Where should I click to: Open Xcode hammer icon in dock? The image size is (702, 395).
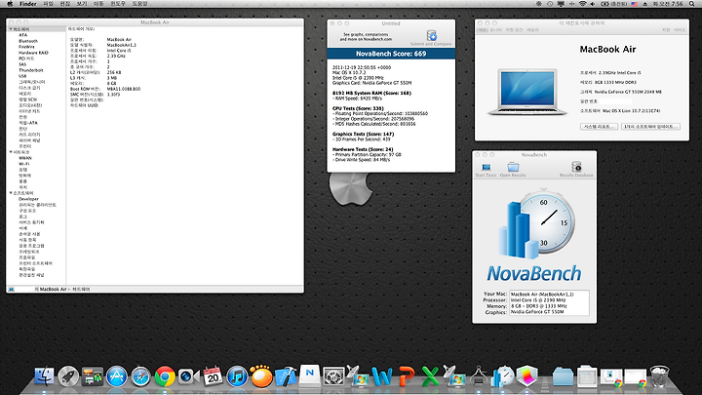(x=285, y=376)
